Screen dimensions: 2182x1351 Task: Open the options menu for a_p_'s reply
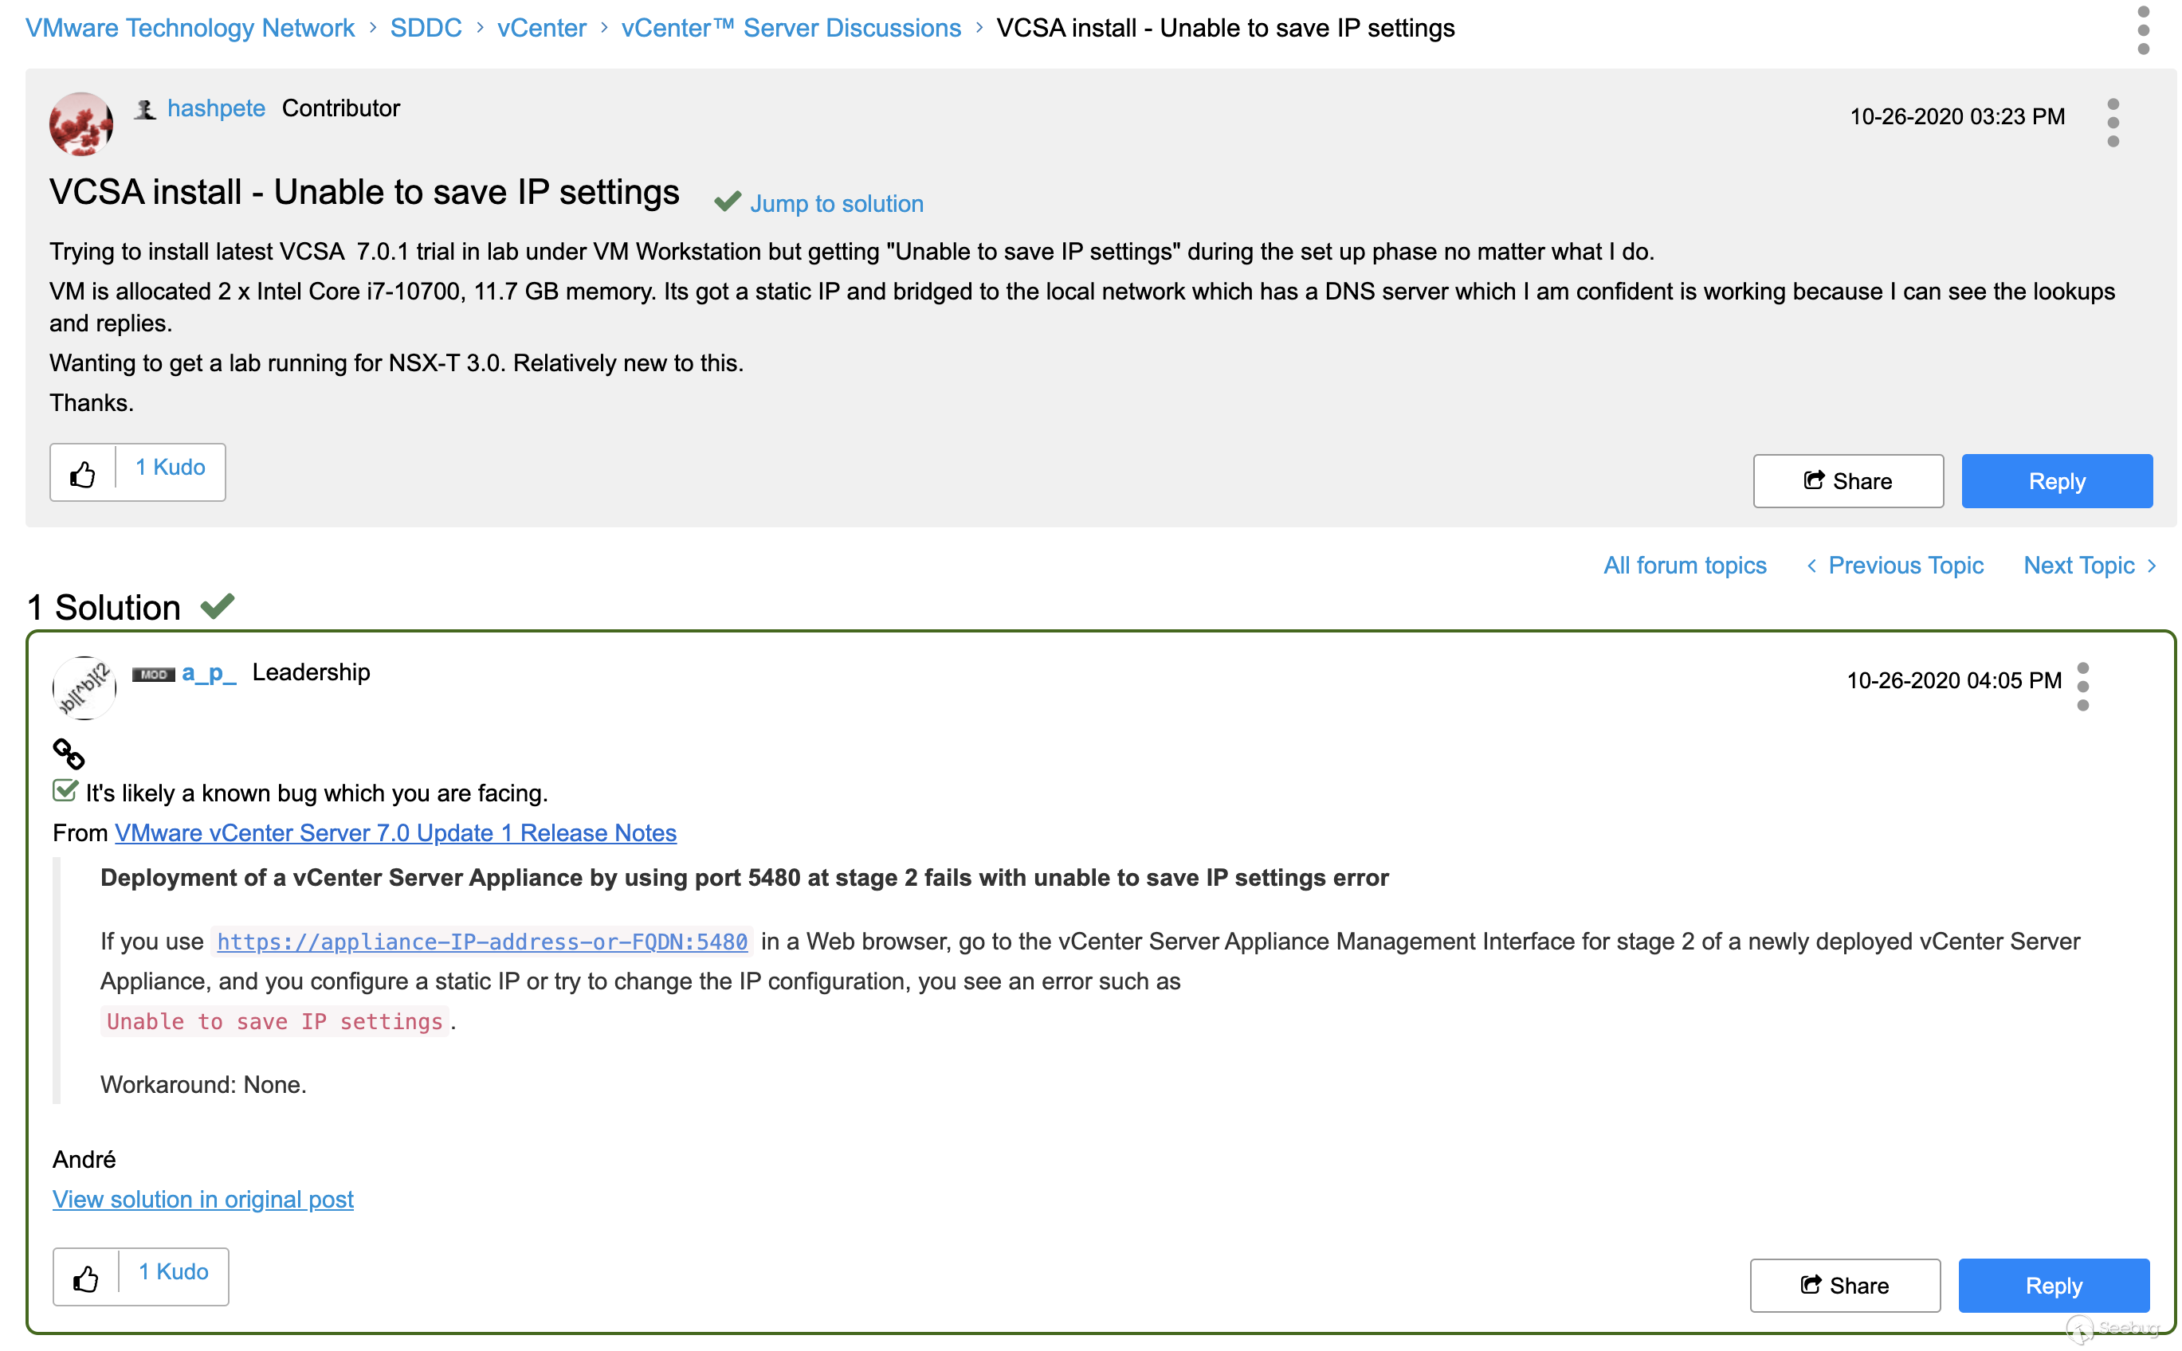2082,686
